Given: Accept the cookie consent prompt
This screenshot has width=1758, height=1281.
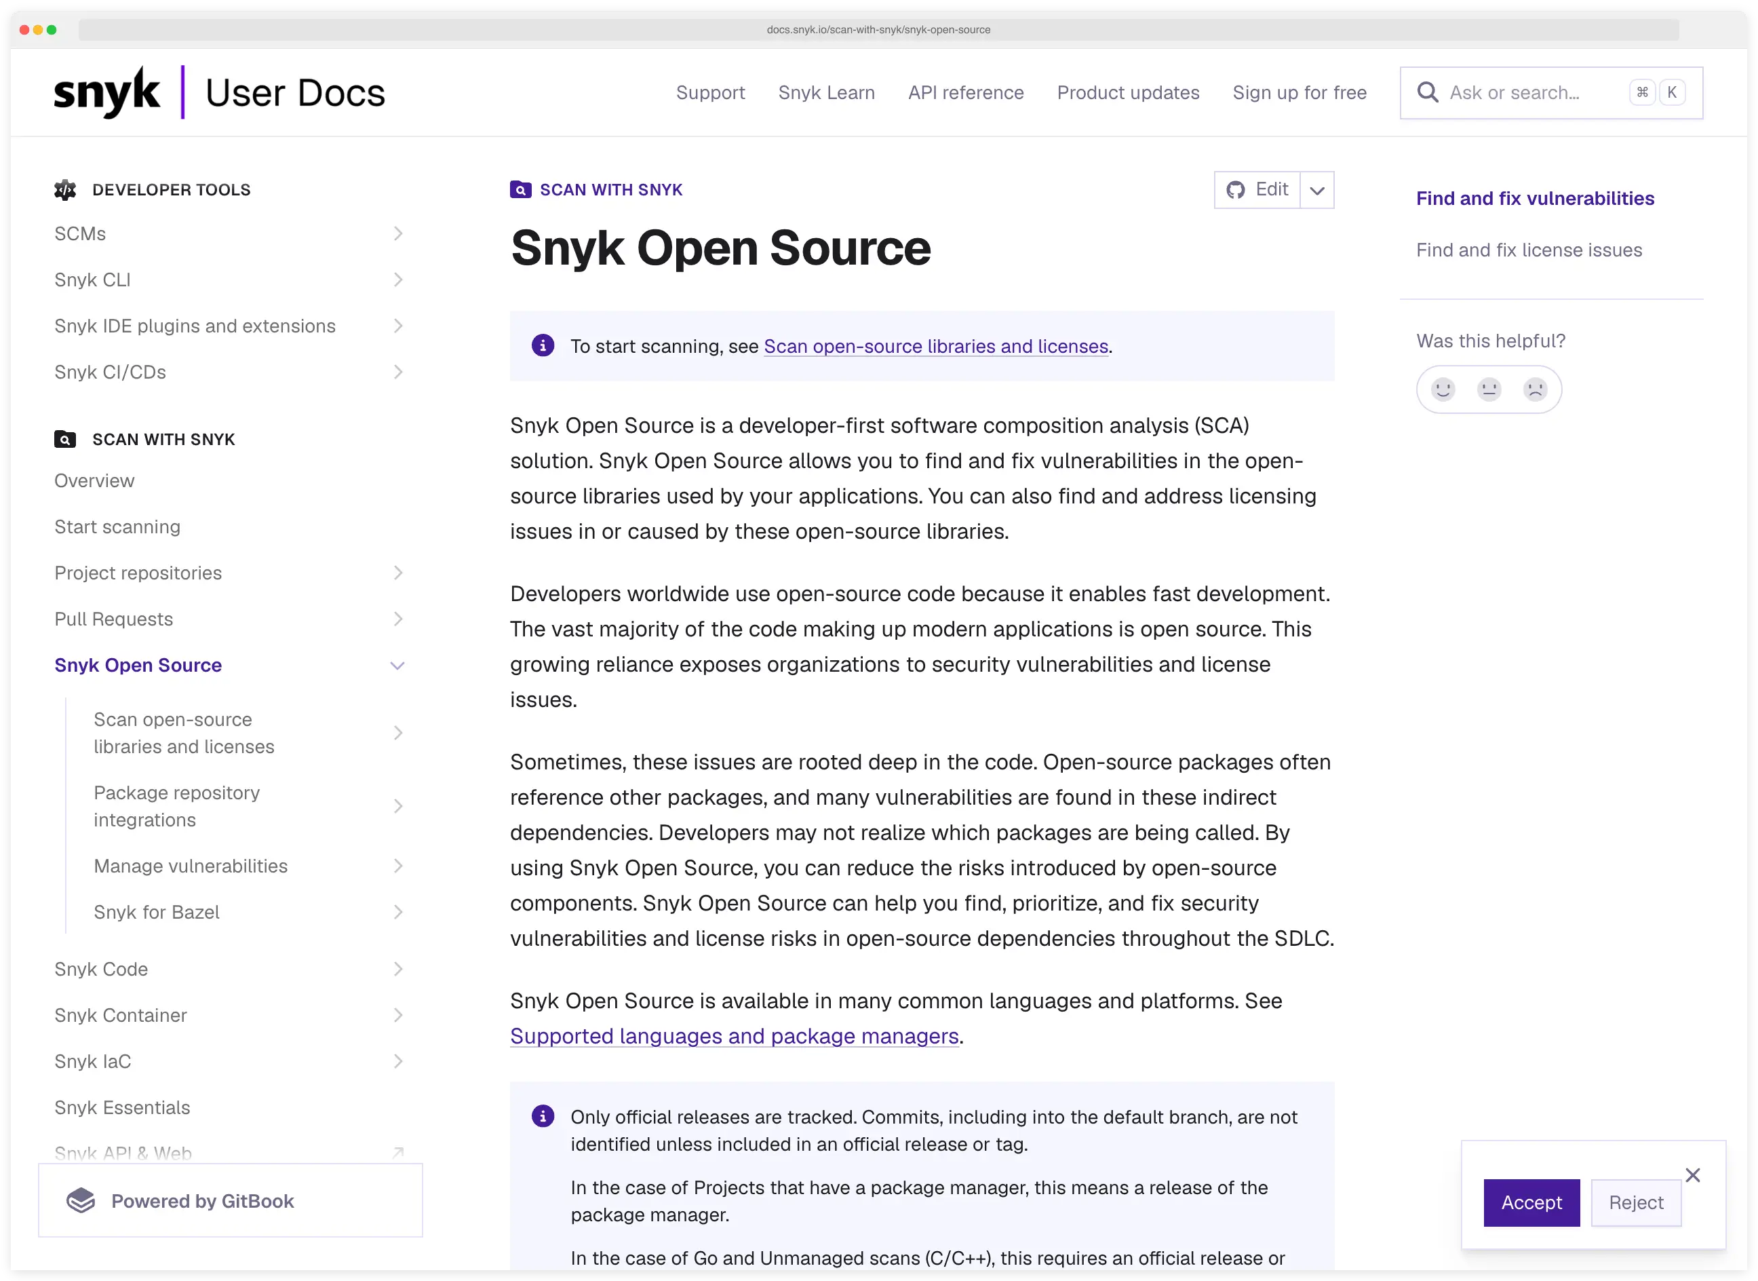Looking at the screenshot, I should point(1531,1203).
